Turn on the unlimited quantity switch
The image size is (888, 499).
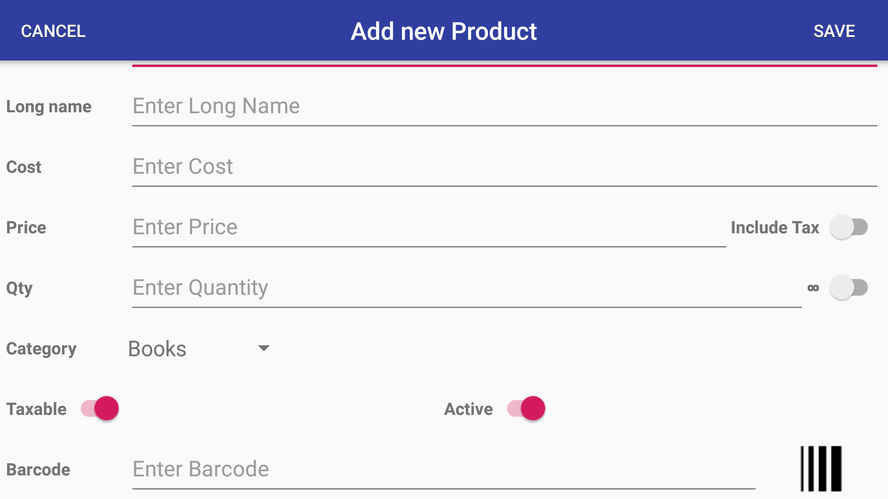pos(848,288)
